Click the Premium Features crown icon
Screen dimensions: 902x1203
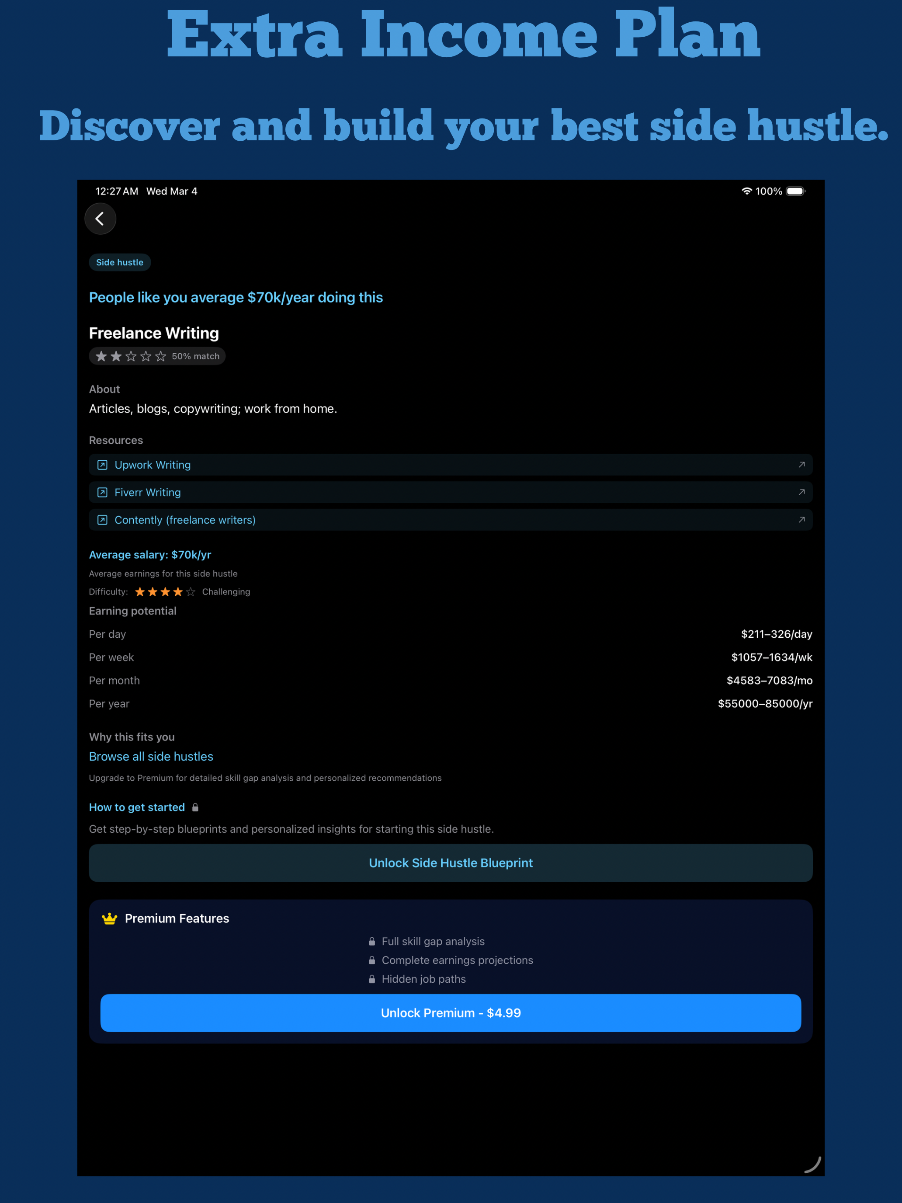110,918
